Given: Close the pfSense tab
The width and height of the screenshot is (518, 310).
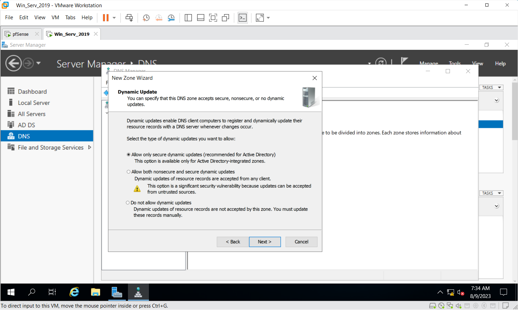Looking at the screenshot, I should click(x=37, y=34).
